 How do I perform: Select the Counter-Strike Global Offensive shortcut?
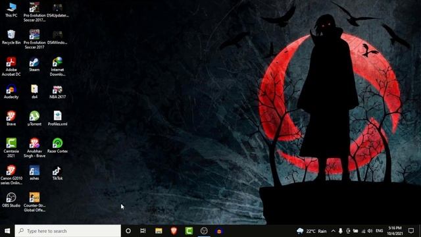(x=34, y=202)
